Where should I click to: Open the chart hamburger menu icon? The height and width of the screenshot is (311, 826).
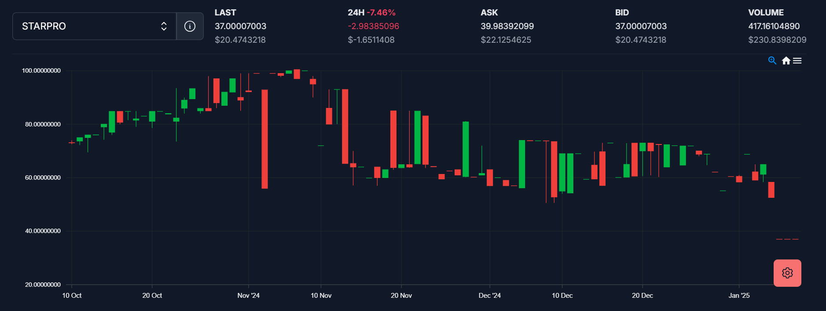tap(797, 61)
